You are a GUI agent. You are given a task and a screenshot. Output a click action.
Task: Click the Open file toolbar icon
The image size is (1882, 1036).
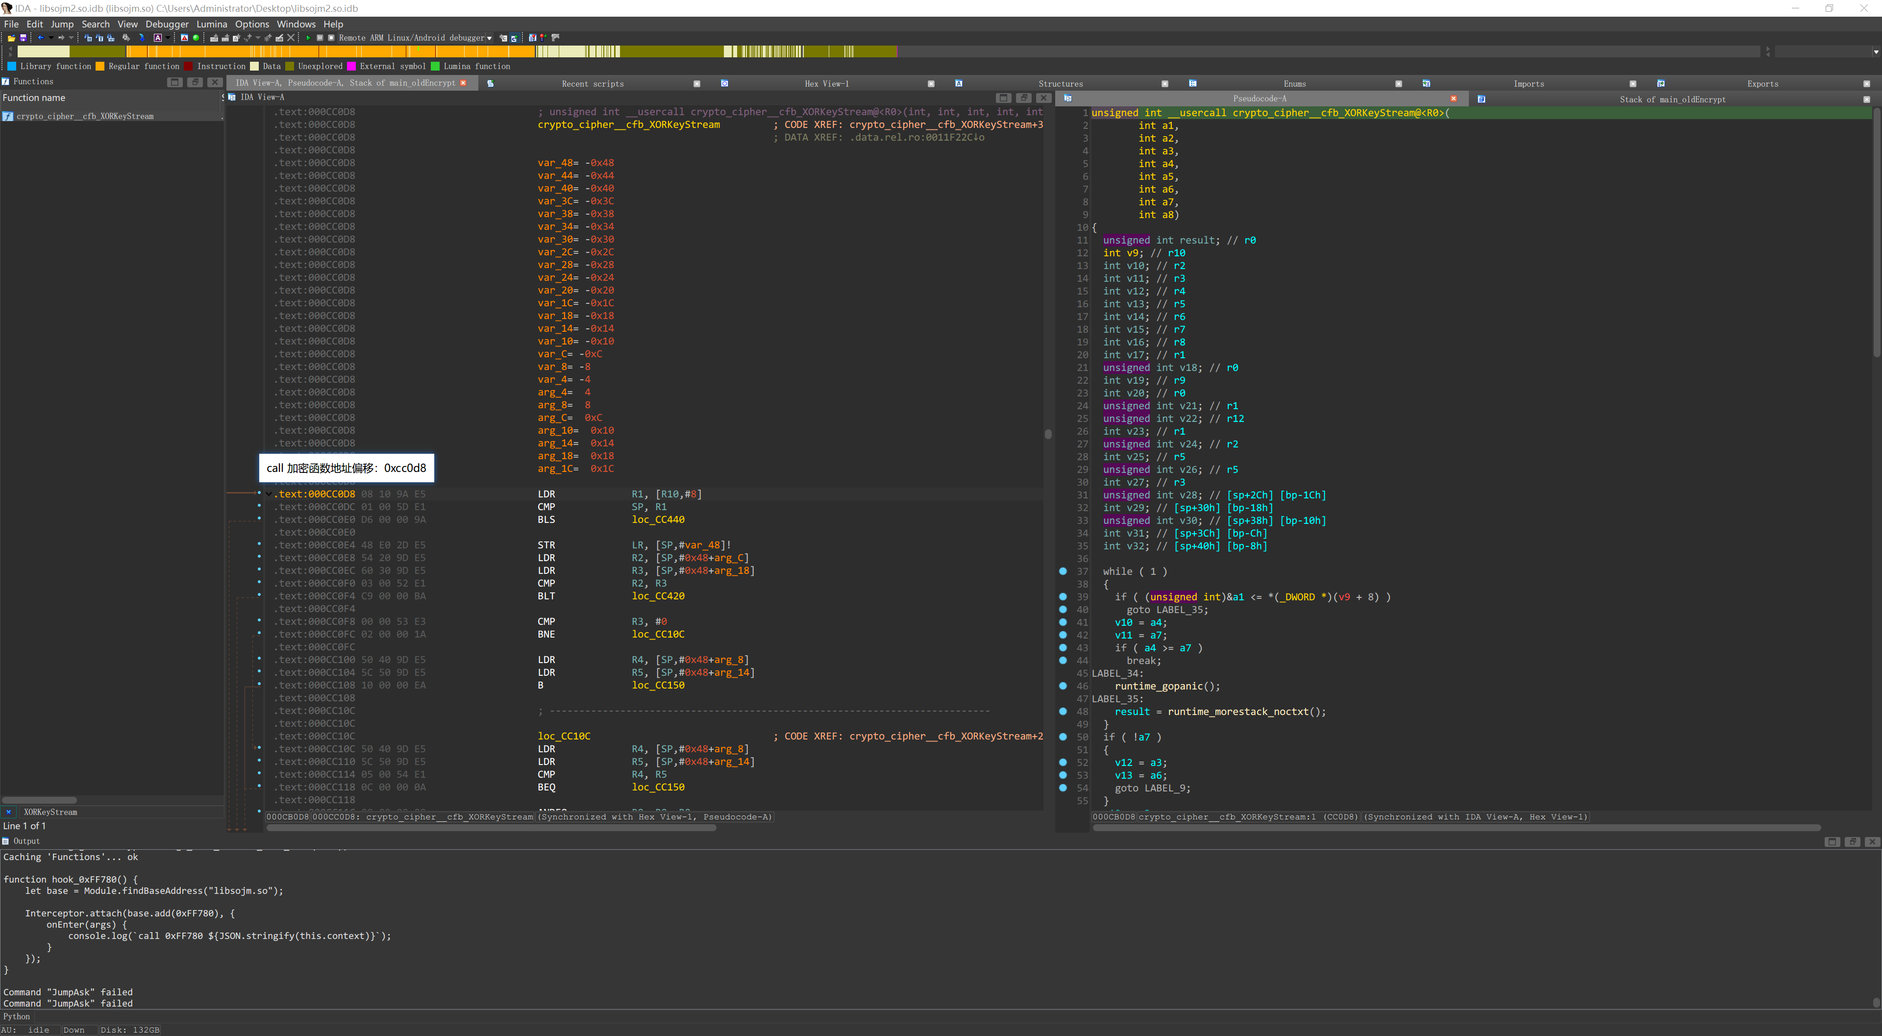pos(12,38)
